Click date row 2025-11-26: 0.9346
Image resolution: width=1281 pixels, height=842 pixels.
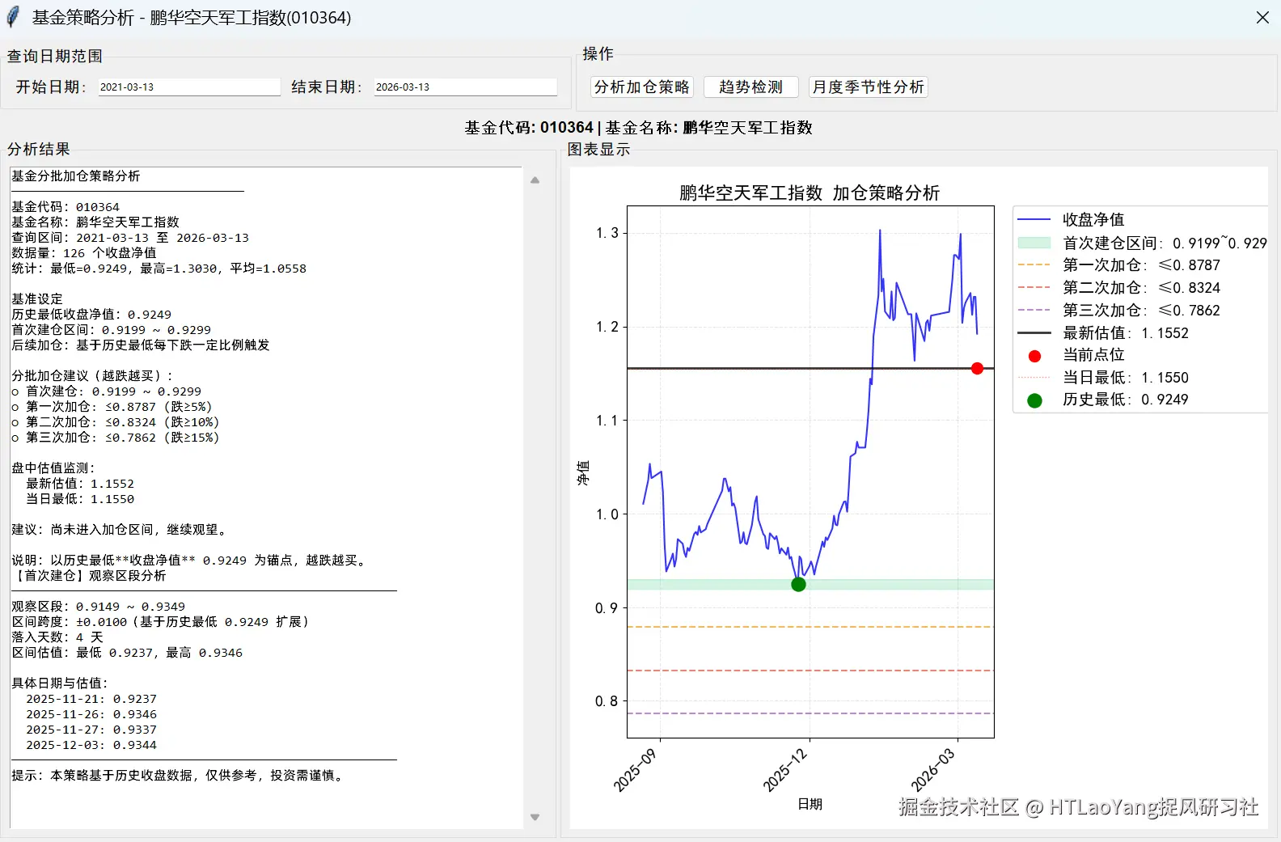point(91,713)
